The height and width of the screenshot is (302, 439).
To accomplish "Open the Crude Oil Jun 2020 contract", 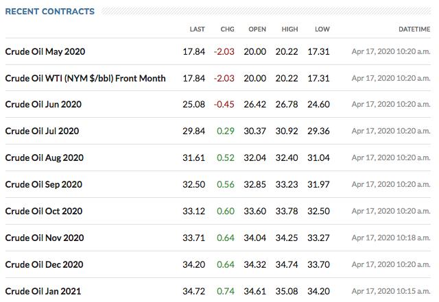I will coord(43,104).
